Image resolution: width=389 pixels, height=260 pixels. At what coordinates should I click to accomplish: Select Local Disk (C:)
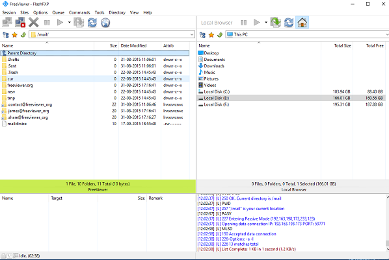(x=291, y=91)
